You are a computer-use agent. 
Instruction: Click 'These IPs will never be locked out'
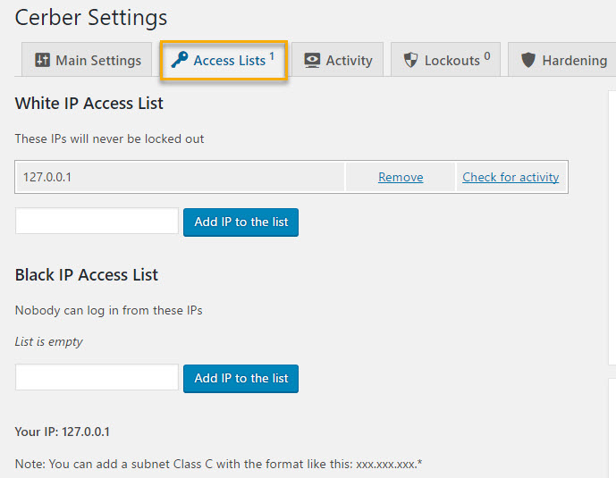pos(109,138)
